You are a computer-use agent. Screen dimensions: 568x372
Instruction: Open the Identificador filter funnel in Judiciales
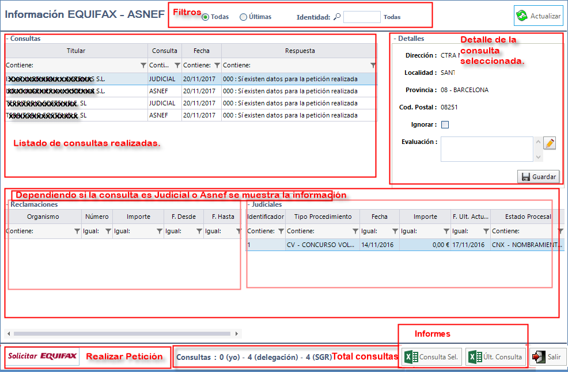coord(281,231)
